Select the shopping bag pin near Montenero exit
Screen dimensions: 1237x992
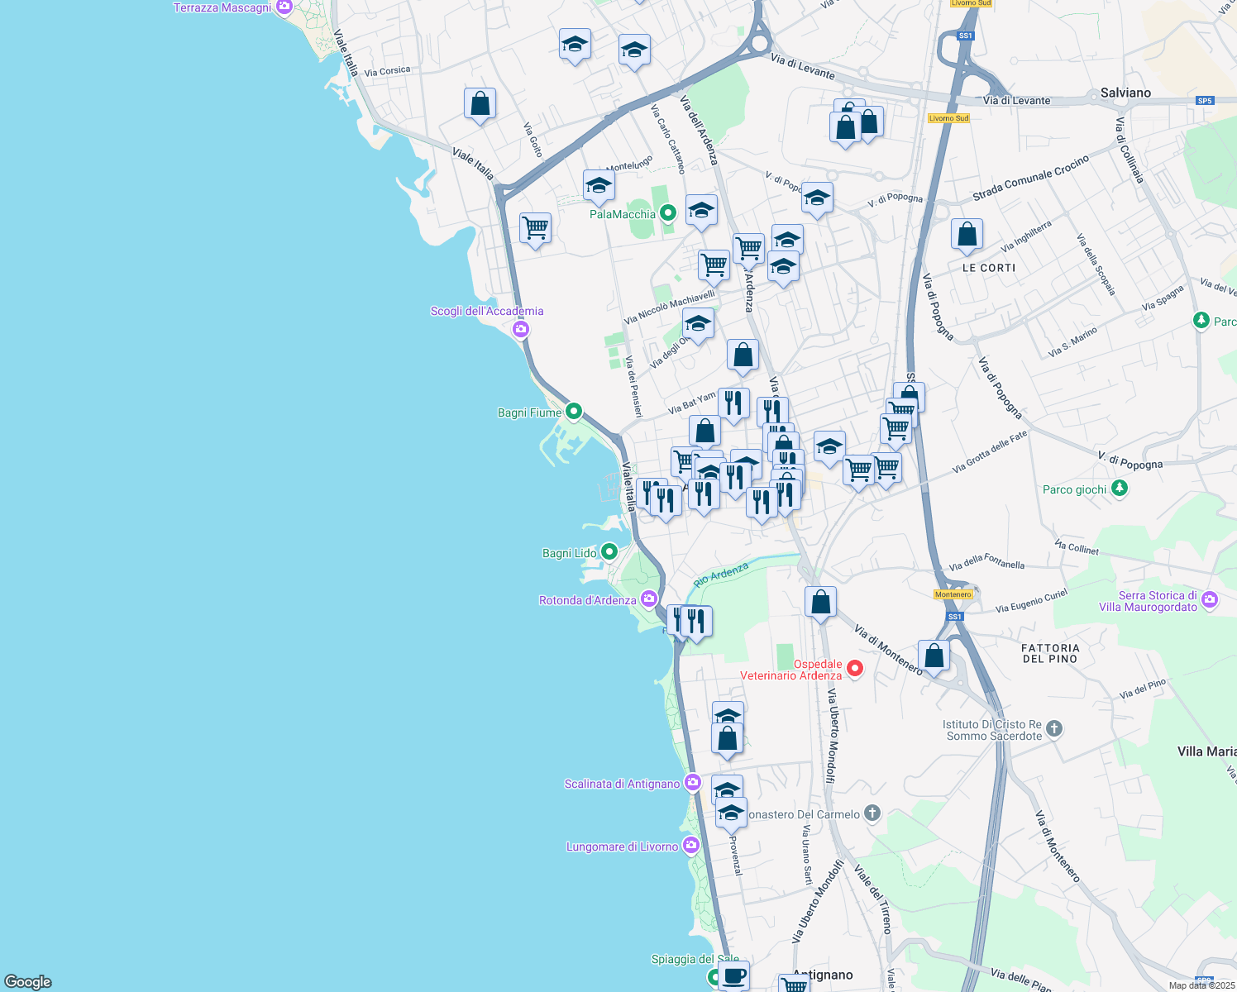coord(934,658)
